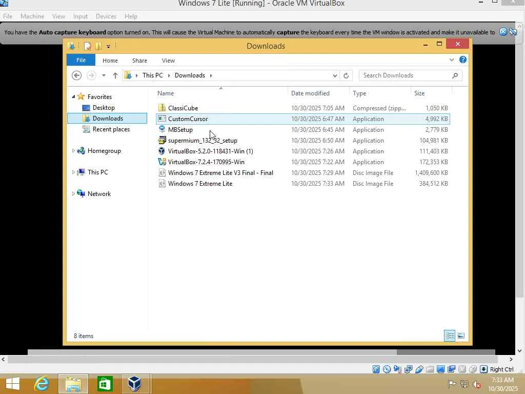Click the VirtualBox mouse integration status icon
Image resolution: width=525 pixels, height=394 pixels.
(473, 369)
